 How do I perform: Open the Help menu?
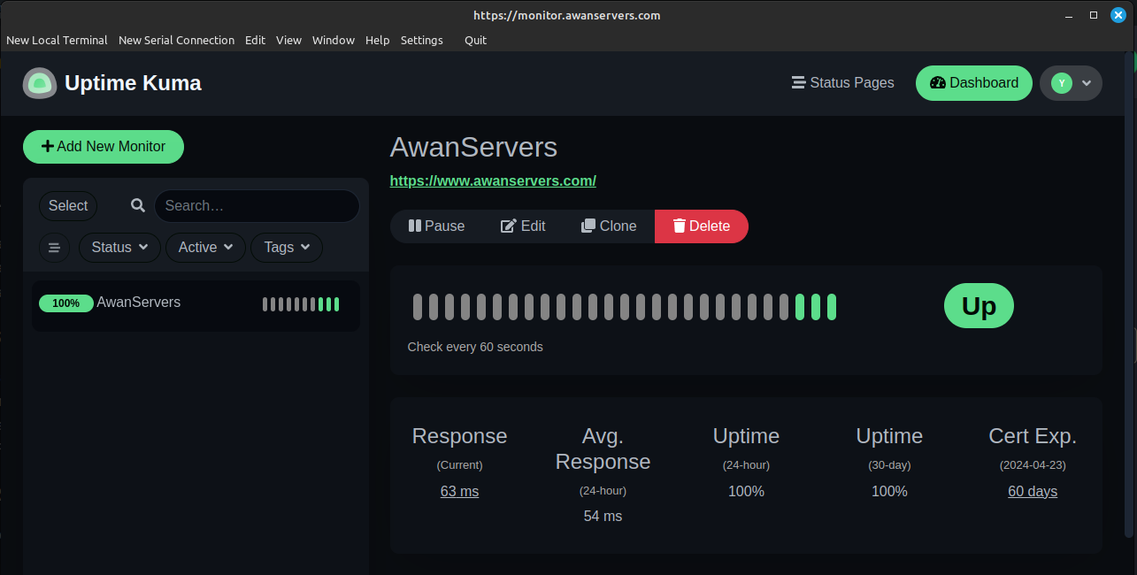[x=377, y=40]
